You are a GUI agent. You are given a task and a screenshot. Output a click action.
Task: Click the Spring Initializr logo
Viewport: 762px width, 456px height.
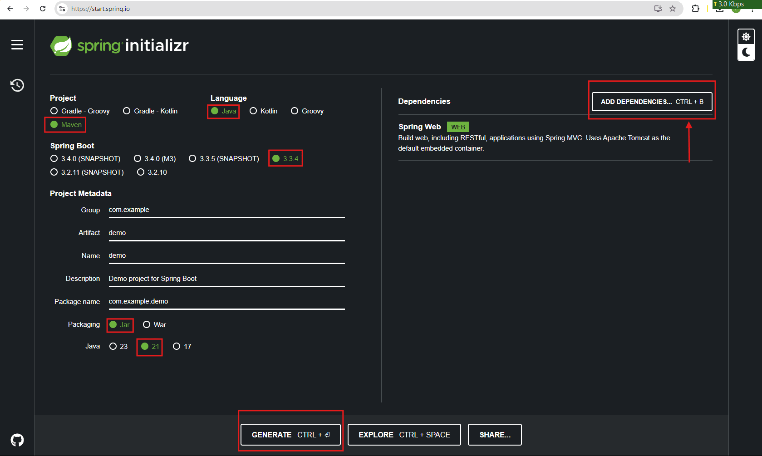click(119, 46)
